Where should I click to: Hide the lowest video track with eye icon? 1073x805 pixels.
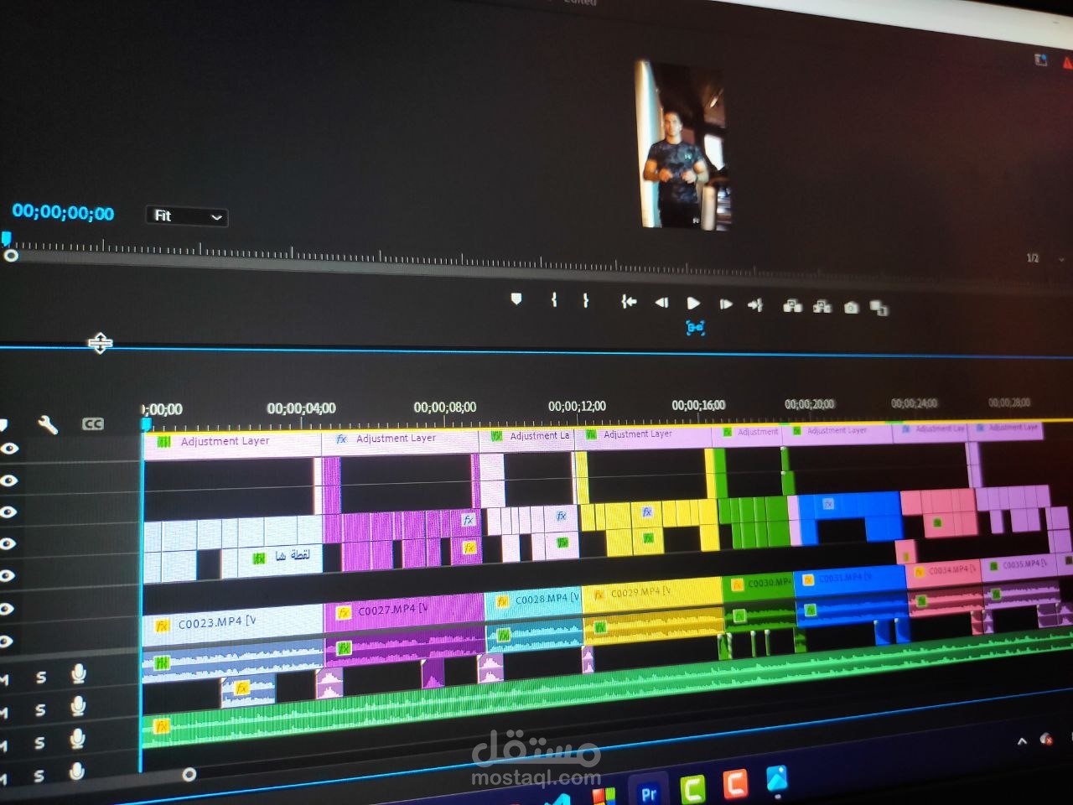coord(6,641)
